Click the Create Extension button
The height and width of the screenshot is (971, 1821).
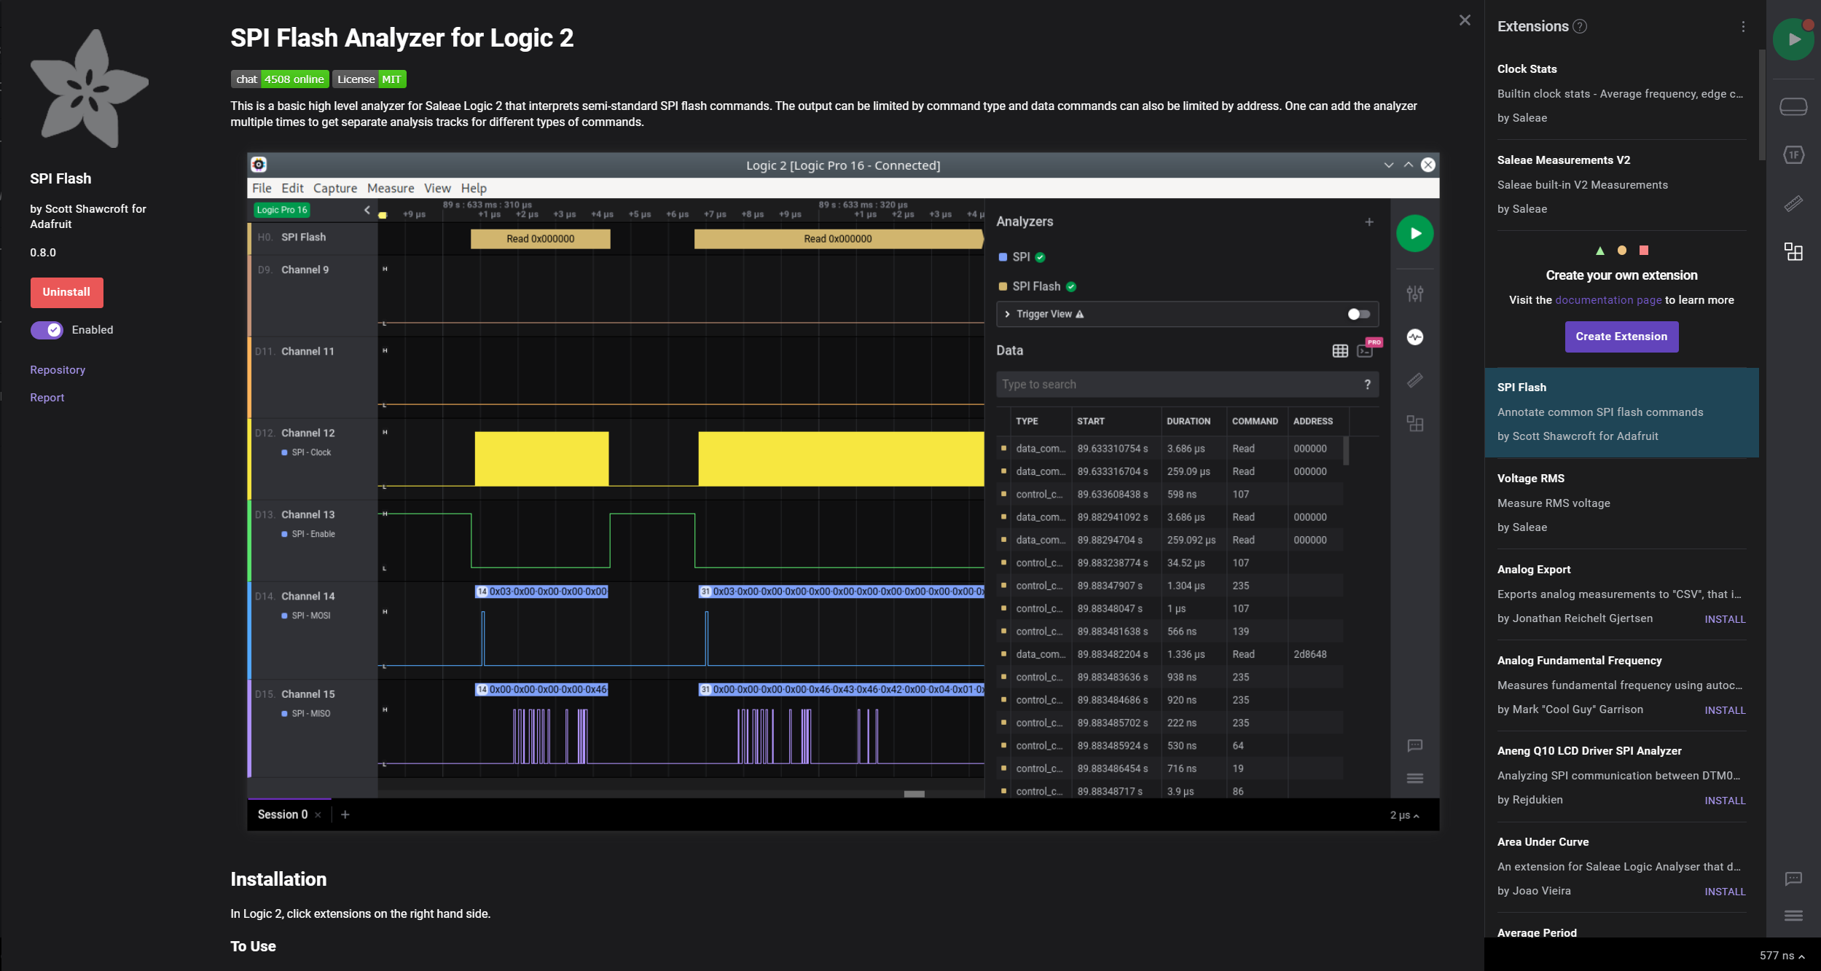tap(1621, 337)
